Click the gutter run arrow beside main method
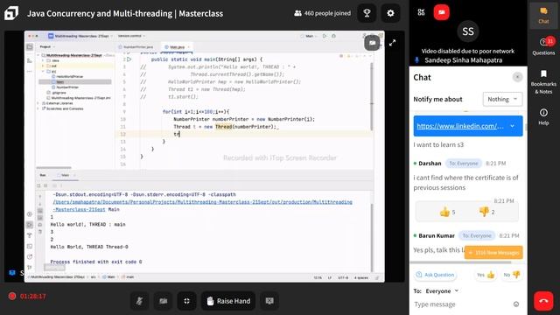Viewport: 560px width, 315px height. [x=129, y=59]
